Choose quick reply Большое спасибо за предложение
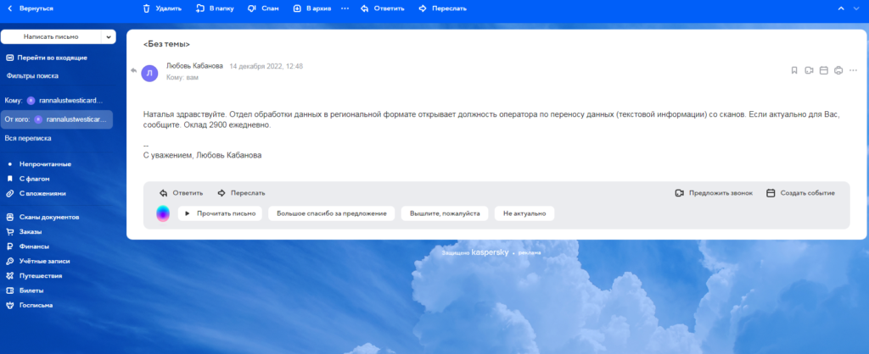Screen dimensions: 869x354 [332, 213]
